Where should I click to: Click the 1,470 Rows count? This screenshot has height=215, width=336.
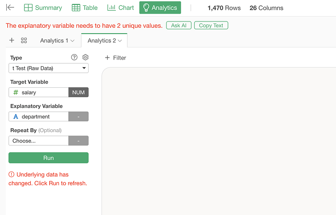click(x=224, y=8)
